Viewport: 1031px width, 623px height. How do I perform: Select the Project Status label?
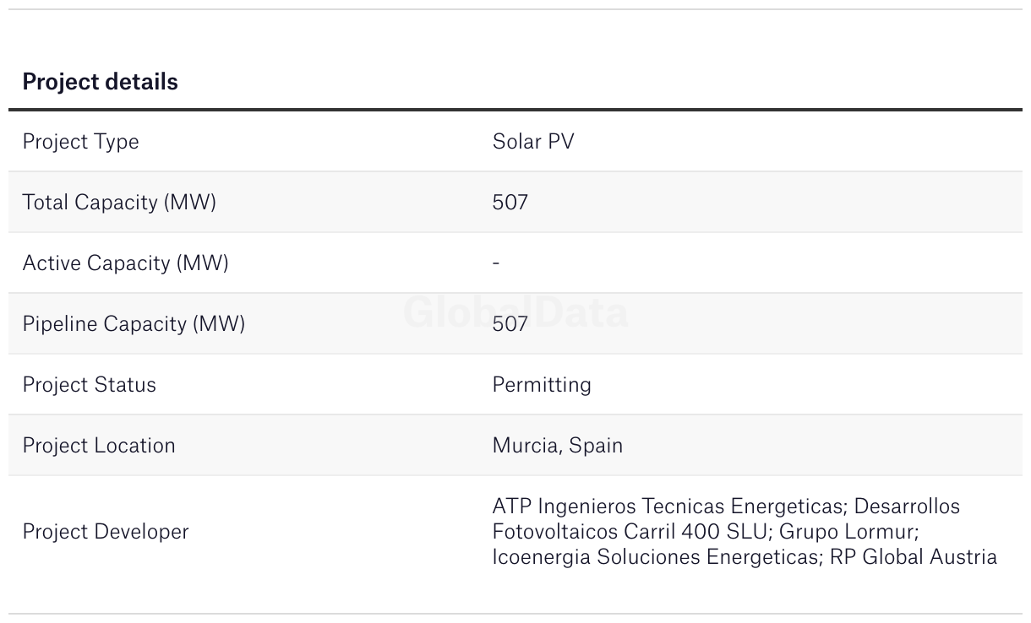coord(90,385)
